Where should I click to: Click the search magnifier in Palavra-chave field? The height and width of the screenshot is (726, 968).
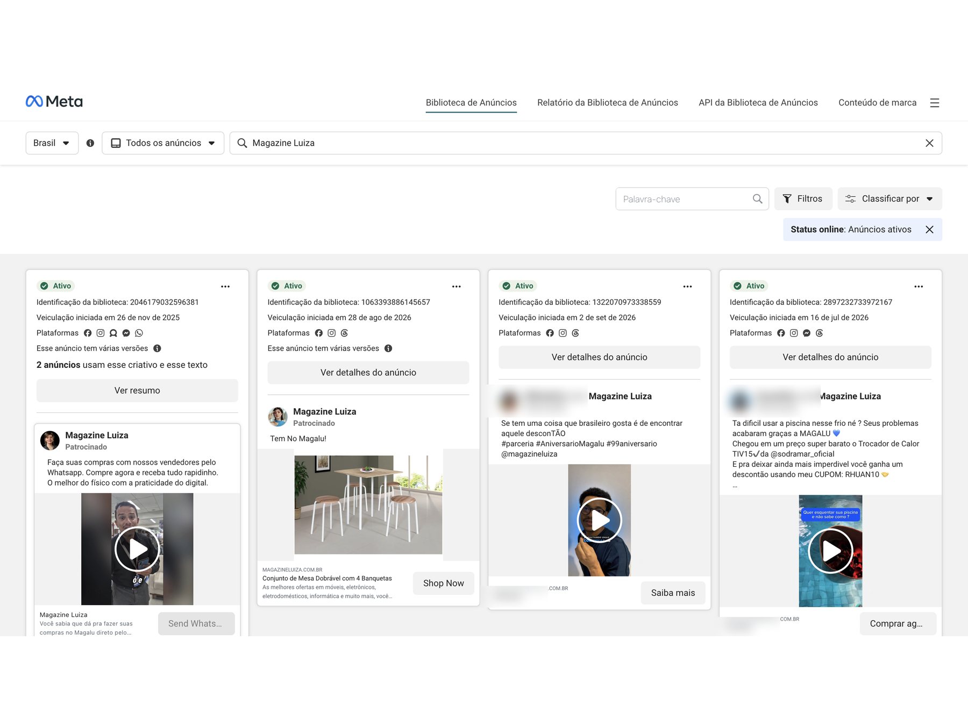(757, 199)
